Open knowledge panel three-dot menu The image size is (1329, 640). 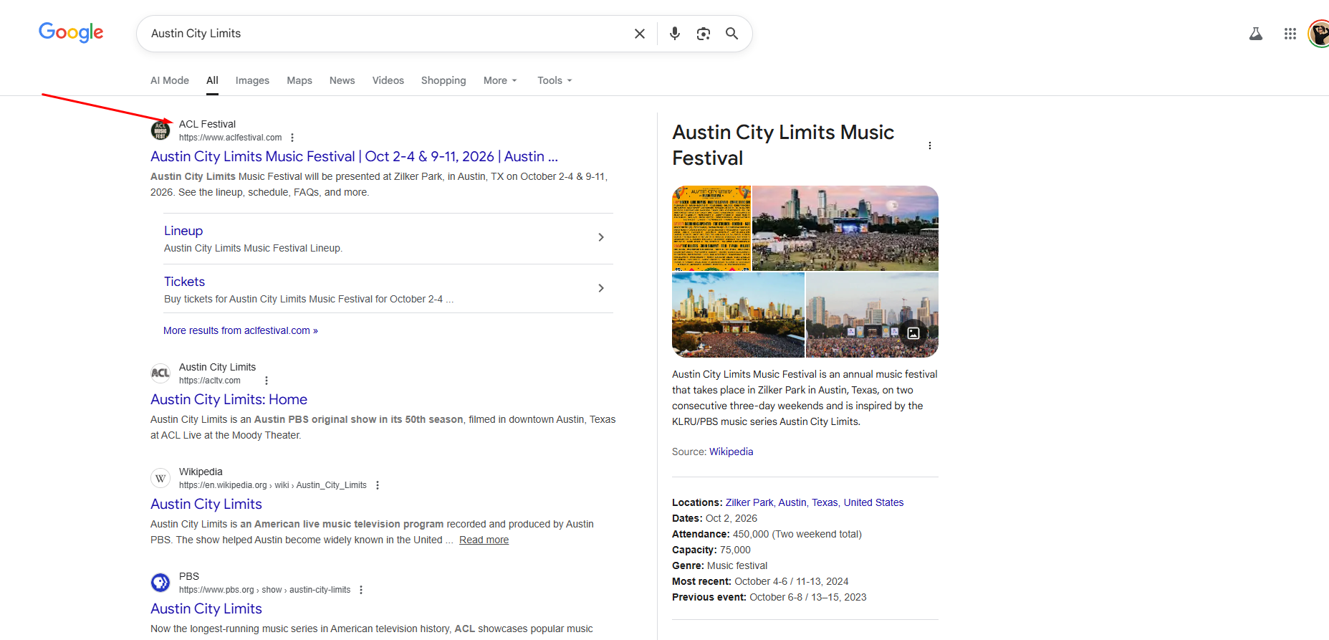point(930,145)
